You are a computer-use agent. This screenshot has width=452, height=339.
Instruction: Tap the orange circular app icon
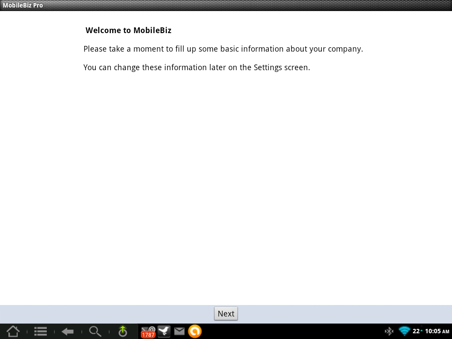coord(195,331)
